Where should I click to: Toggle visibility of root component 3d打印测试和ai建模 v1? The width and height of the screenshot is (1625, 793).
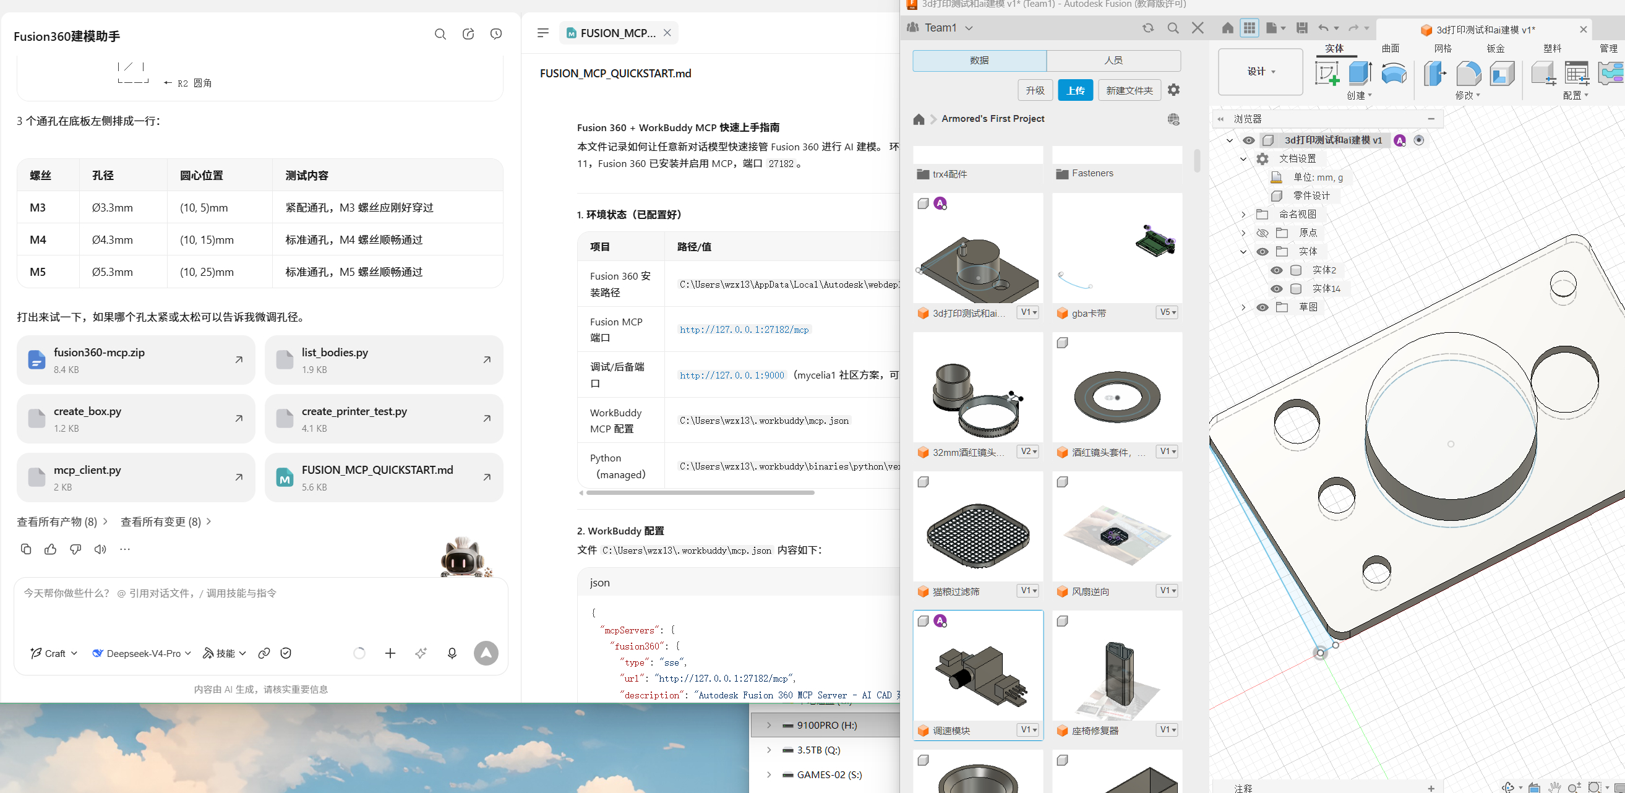point(1248,140)
